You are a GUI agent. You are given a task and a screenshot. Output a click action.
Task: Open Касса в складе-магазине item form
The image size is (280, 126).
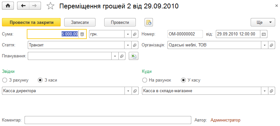pos(271,91)
